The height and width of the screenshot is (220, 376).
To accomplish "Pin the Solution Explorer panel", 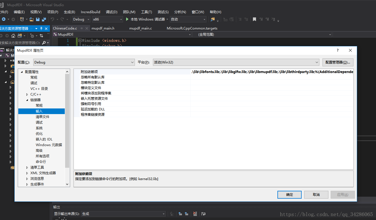I will click(x=41, y=29).
